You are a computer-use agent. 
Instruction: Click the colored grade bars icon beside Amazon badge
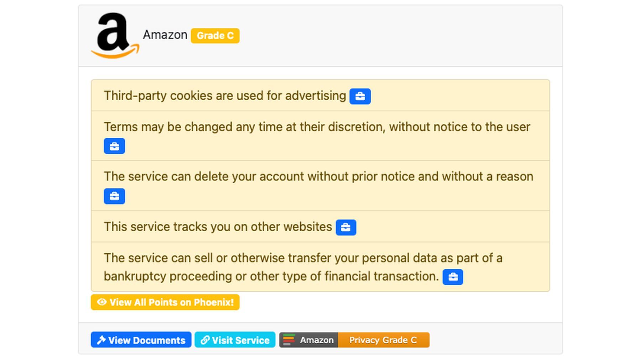click(289, 340)
